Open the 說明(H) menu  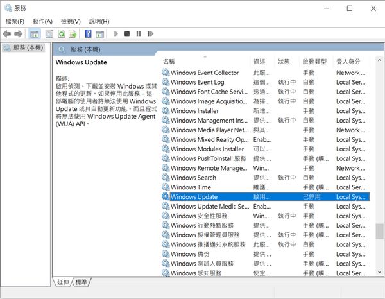point(99,22)
